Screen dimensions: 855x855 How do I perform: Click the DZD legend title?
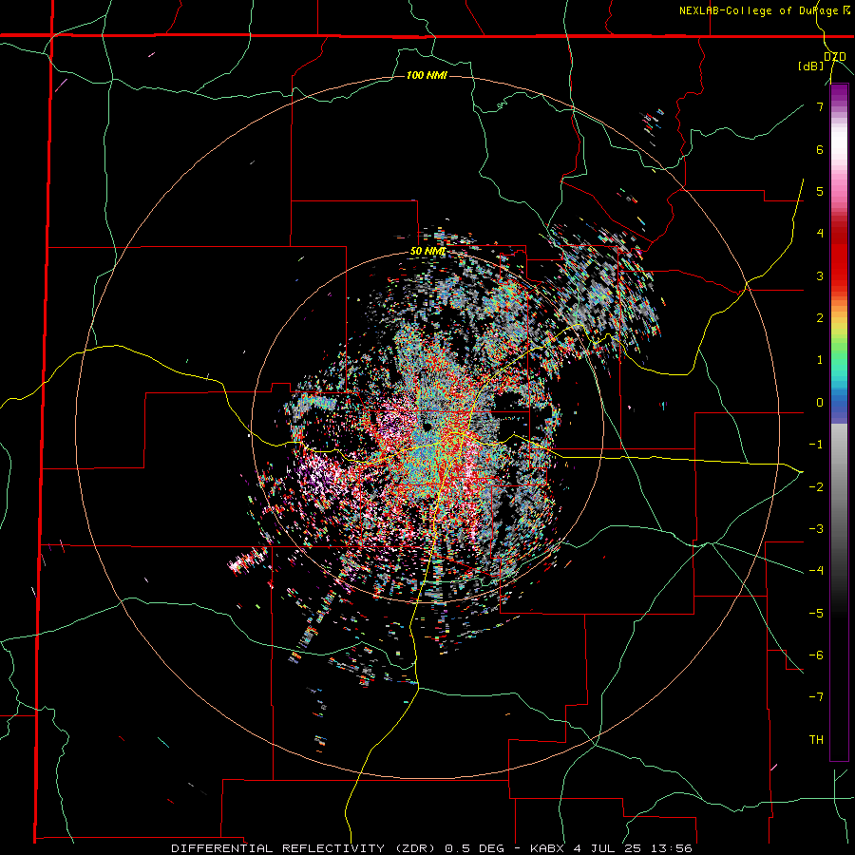[835, 57]
